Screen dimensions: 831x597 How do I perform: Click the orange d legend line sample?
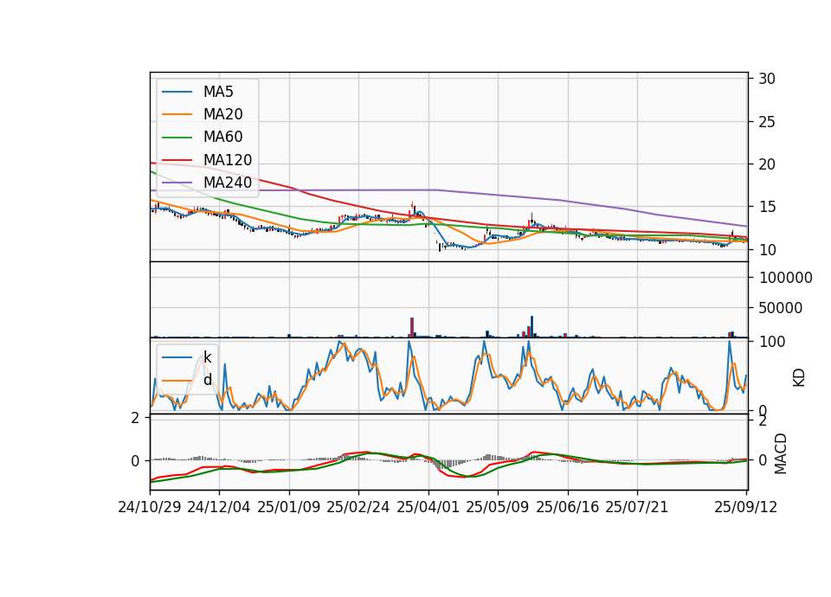[177, 380]
